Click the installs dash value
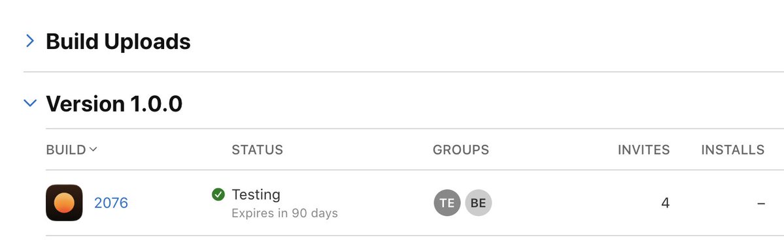The width and height of the screenshot is (784, 244). (761, 203)
